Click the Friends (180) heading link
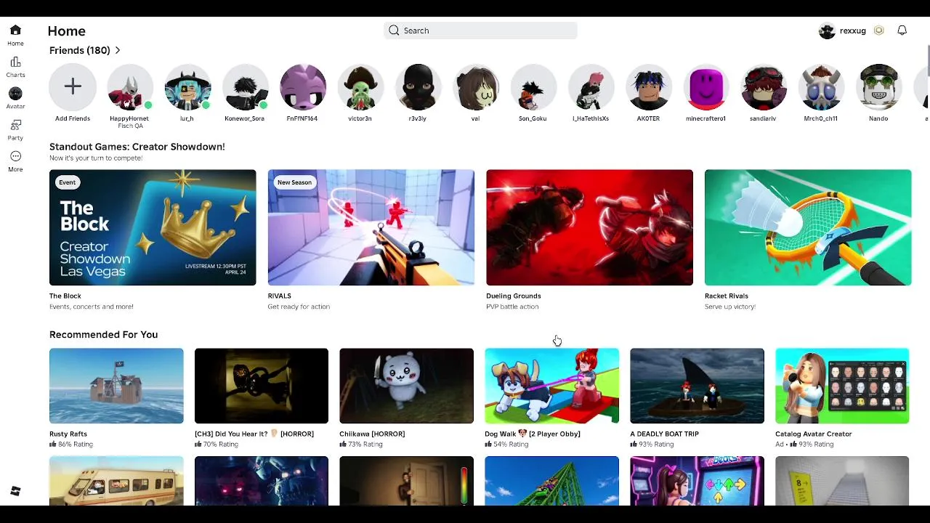The image size is (930, 523). click(80, 50)
